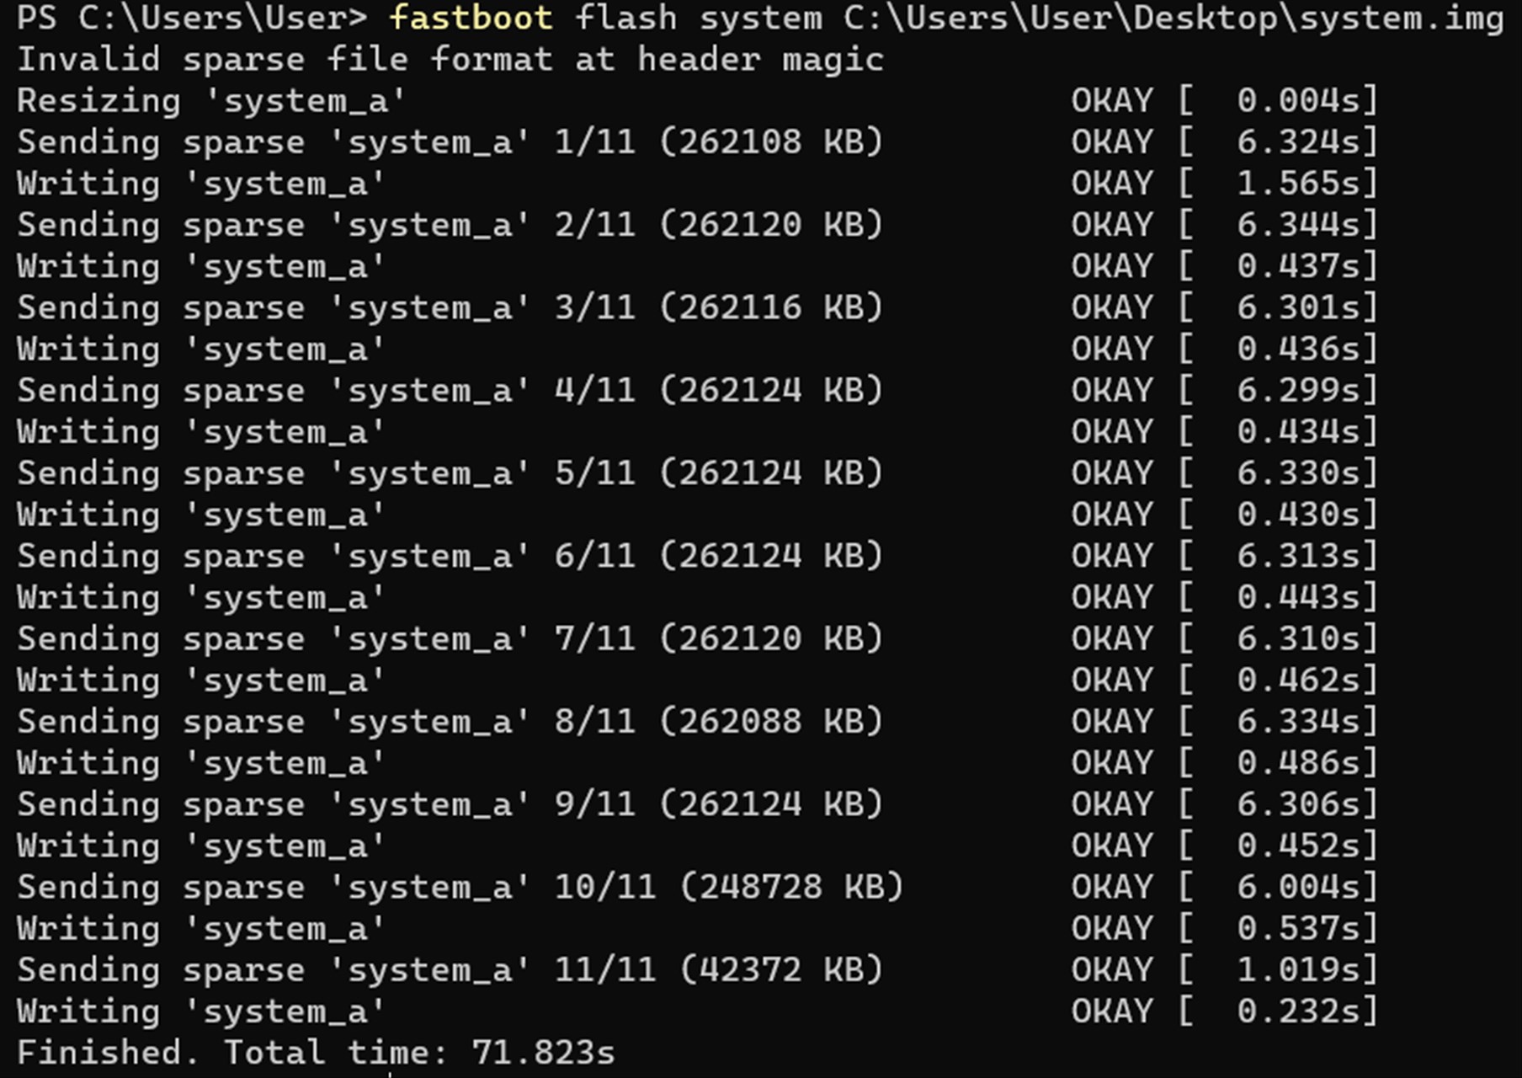Click the Sending sparse 10/11 line

click(x=460, y=886)
